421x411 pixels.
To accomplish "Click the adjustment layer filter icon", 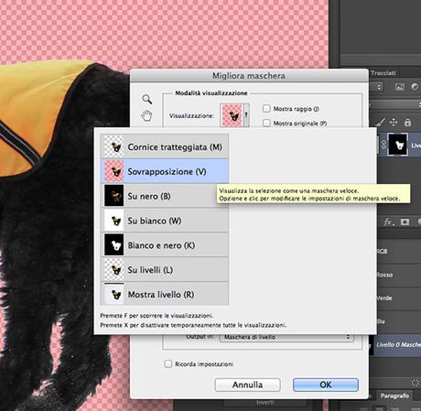I will click(415, 87).
